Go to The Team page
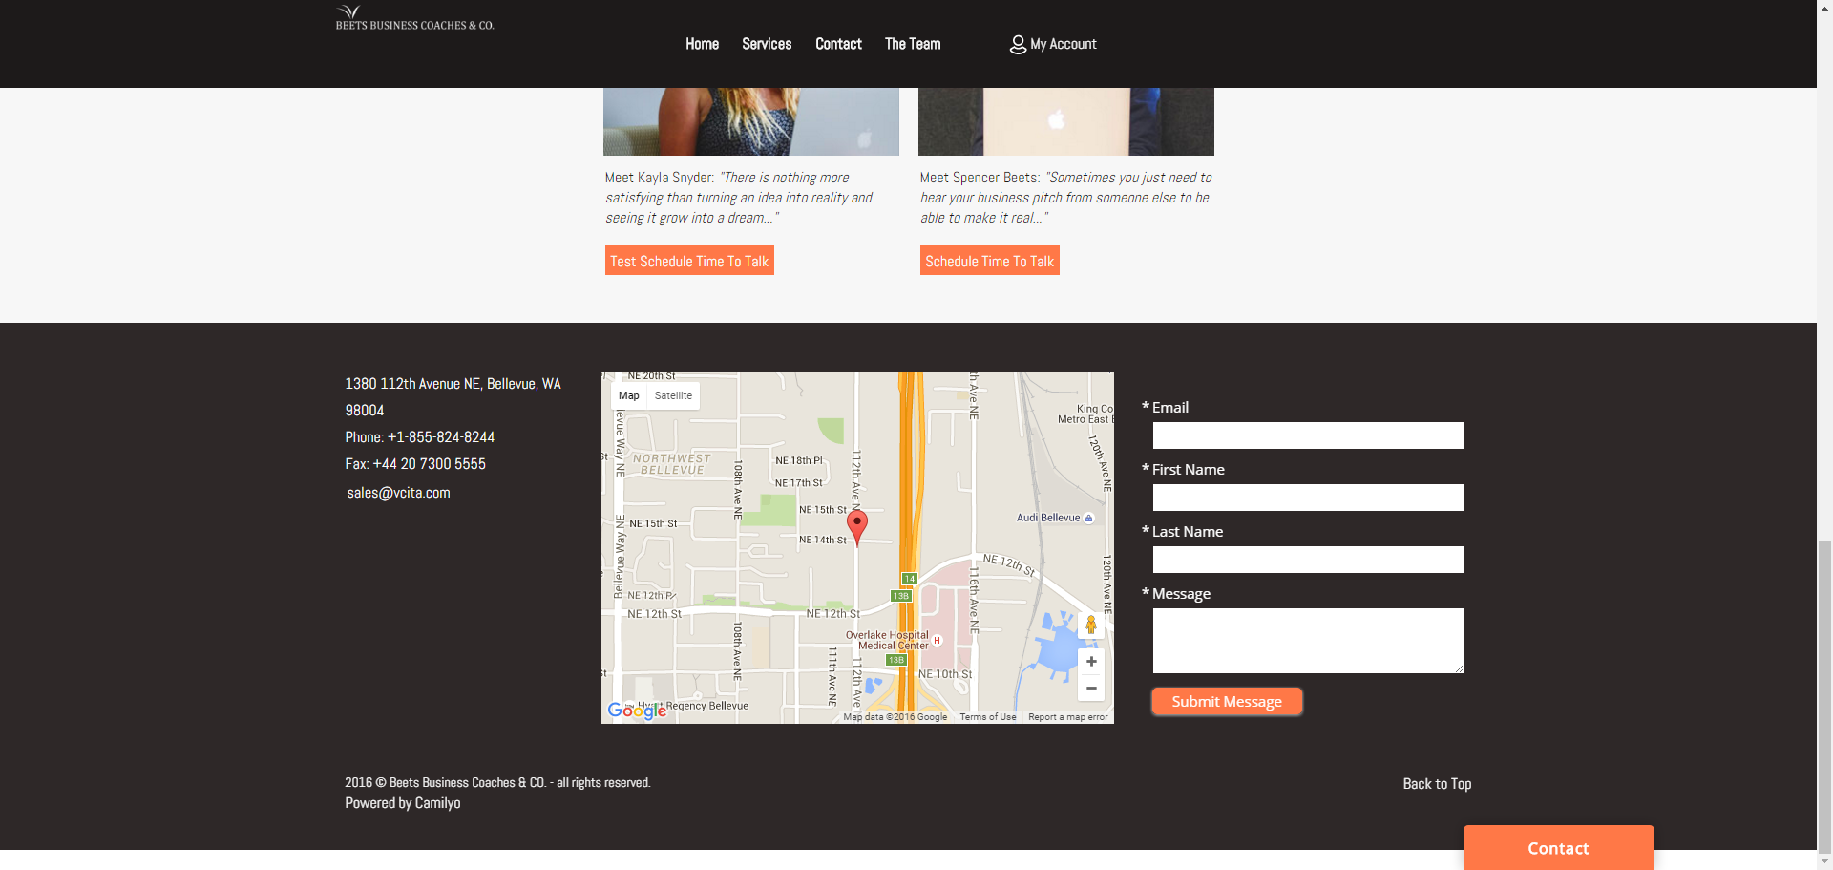Screen dimensions: 1833x870 (x=912, y=44)
